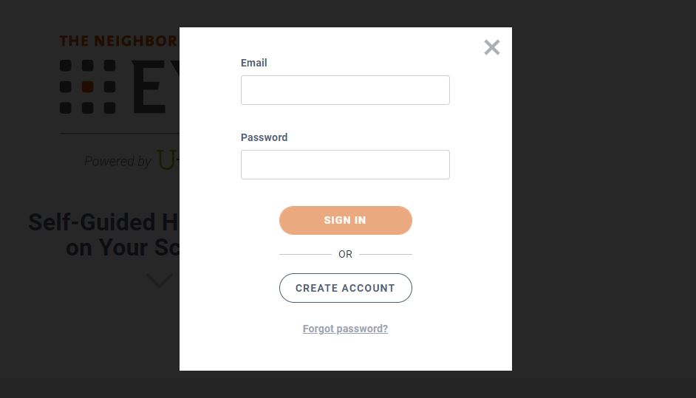The height and width of the screenshot is (398, 696).
Task: Focus the Password input field
Action: coord(345,165)
